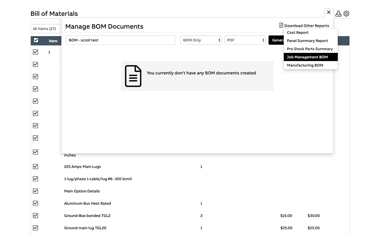
Task: Toggle checkbox for 225 Amps Main Lugs
Action: point(35,167)
